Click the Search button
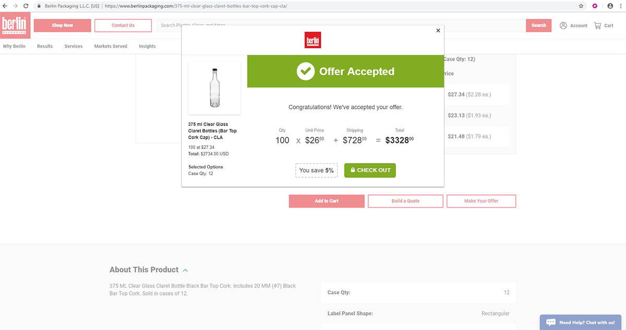 point(539,26)
